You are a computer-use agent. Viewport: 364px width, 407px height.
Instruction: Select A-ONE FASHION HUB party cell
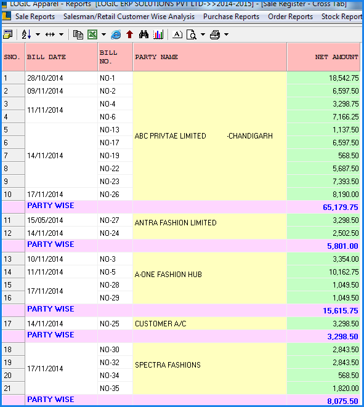pyautogui.click(x=210, y=278)
